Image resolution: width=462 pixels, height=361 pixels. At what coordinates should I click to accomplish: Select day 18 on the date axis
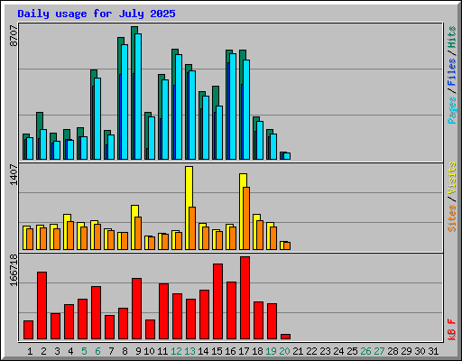click(257, 351)
